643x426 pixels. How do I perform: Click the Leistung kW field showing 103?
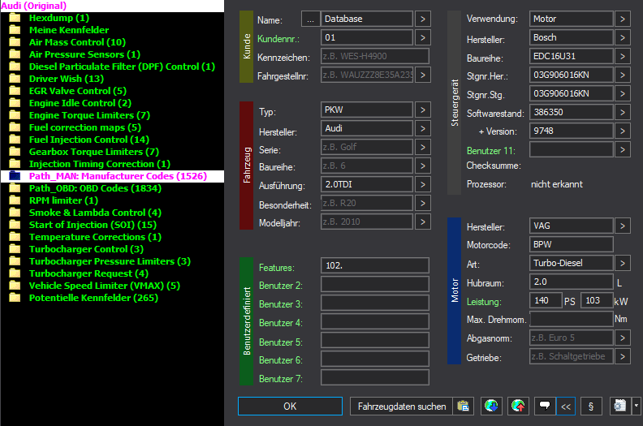597,300
